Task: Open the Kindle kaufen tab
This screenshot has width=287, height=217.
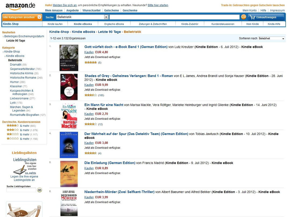Action: 55,24
